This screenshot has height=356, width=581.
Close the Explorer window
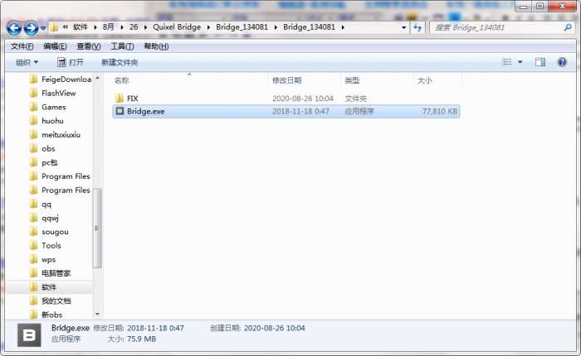point(562,7)
